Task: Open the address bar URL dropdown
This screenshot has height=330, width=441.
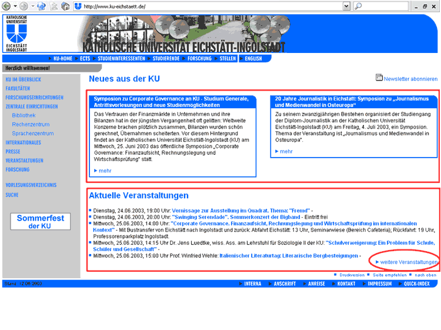Action: (x=346, y=6)
